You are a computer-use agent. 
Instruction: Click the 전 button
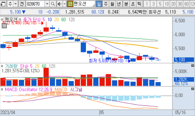[x=22, y=4]
